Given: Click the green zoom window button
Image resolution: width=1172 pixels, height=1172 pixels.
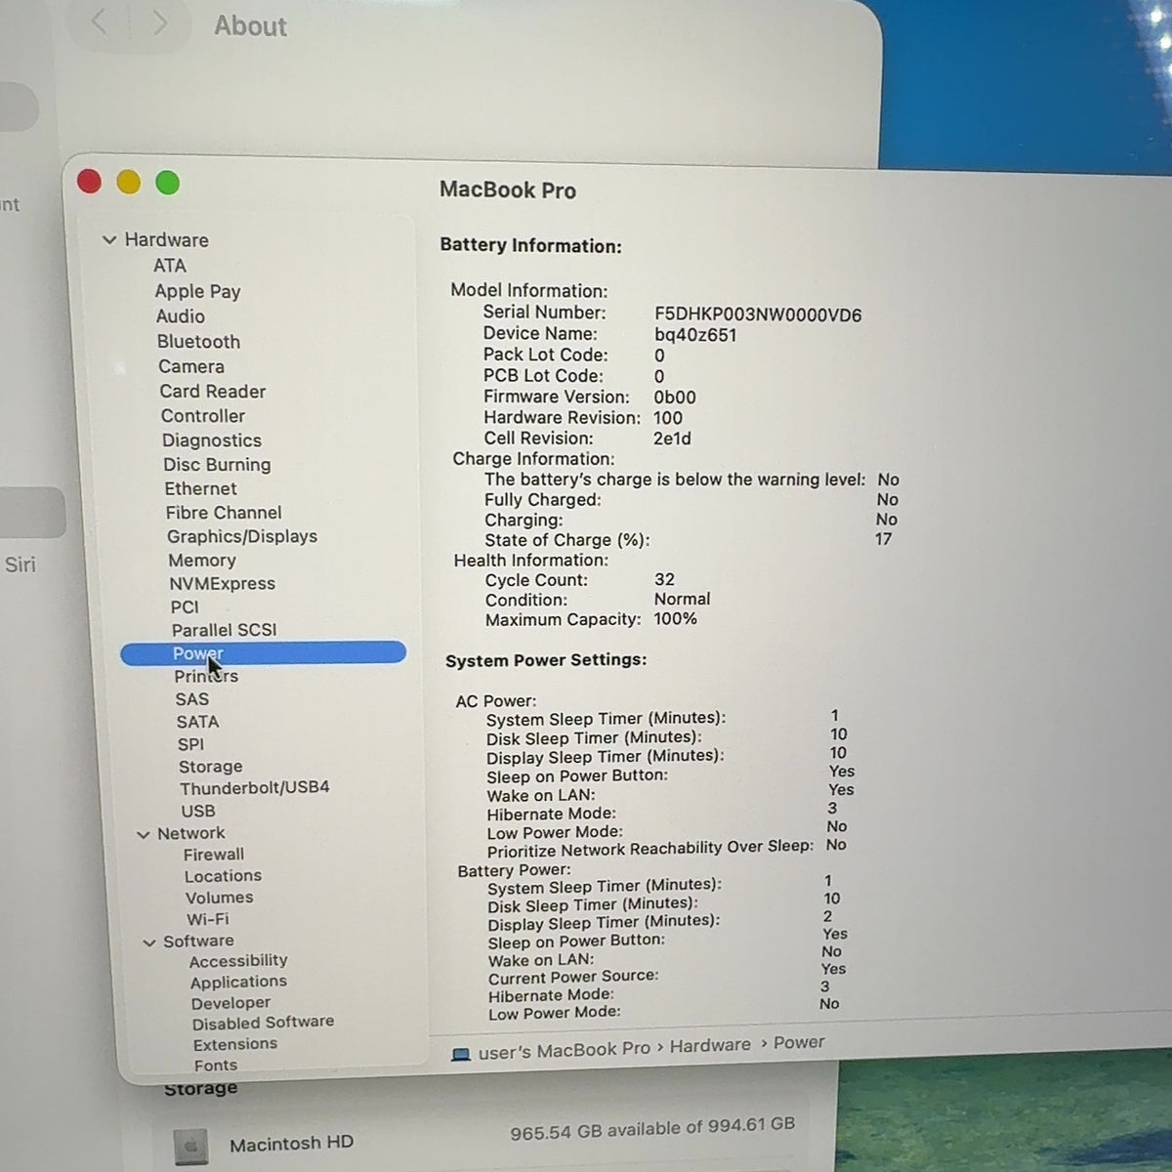Looking at the screenshot, I should [168, 183].
